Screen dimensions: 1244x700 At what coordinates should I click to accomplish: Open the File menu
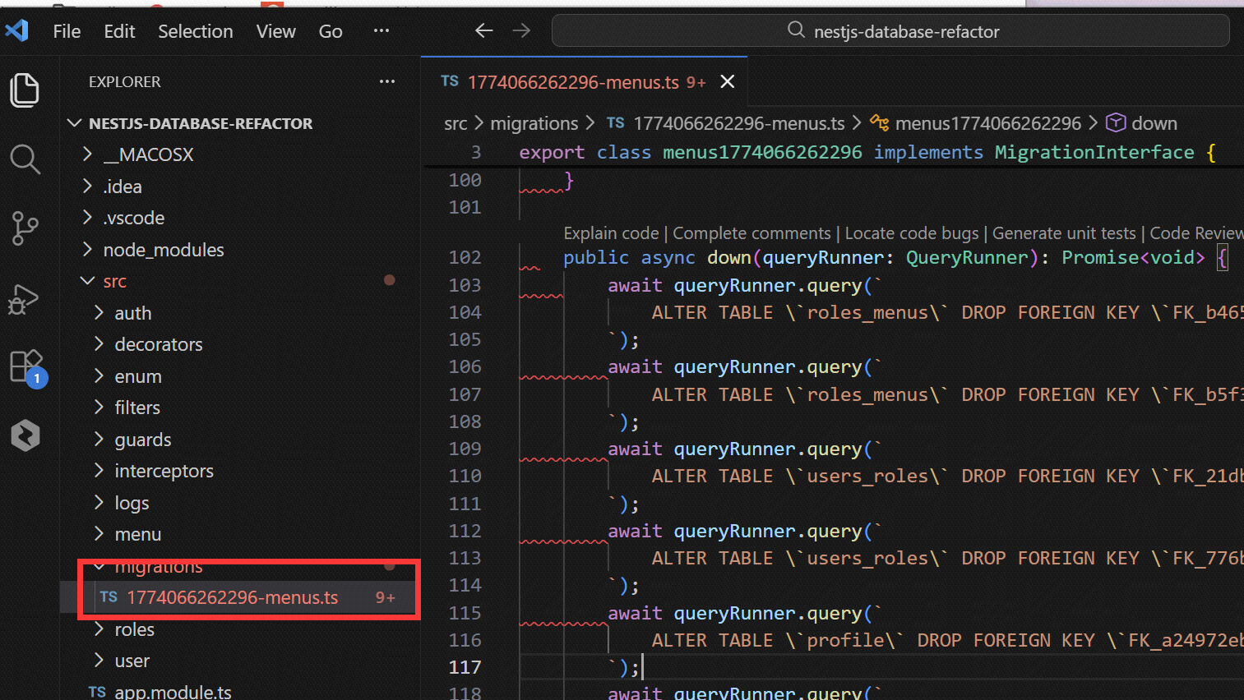[x=67, y=31]
